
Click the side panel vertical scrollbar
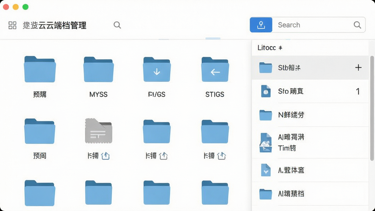372,108
